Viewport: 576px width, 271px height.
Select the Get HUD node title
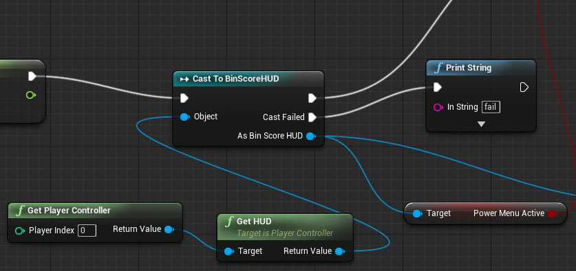click(254, 222)
